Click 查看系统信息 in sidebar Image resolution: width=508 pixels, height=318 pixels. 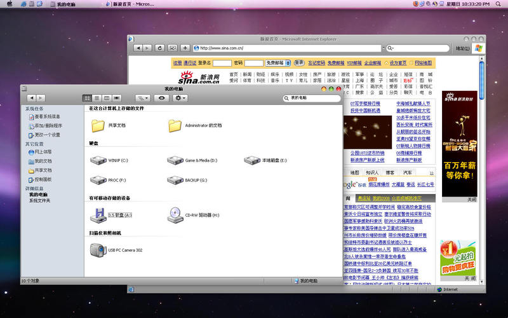pos(44,116)
